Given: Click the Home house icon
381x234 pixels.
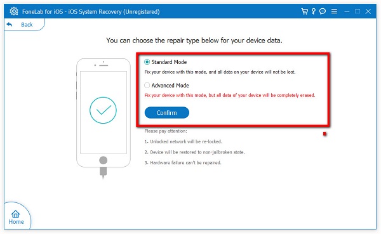Looking at the screenshot, I should pos(15,214).
